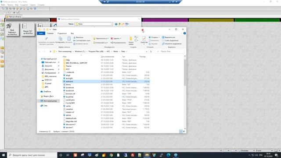Click the Explorer help question-mark icon
Image resolution: width=281 pixels, height=158 pixels.
coord(184,33)
